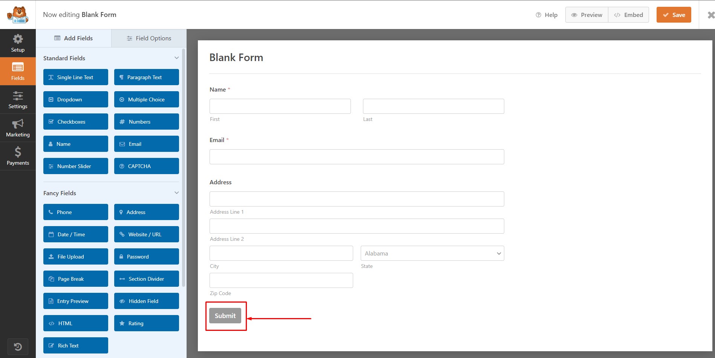The height and width of the screenshot is (358, 715).
Task: Add a Rating field
Action: pos(147,323)
